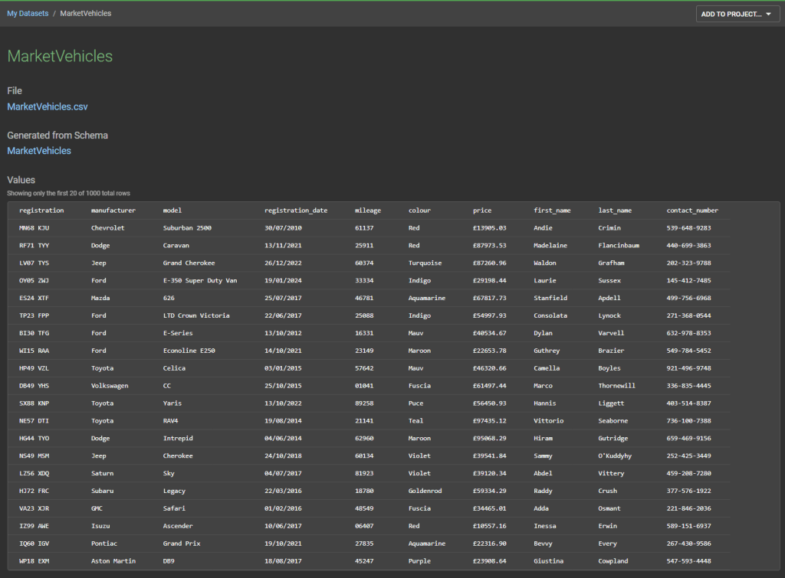Viewport: 785px width, 578px height.
Task: Click the mileage column header
Action: [x=368, y=211]
